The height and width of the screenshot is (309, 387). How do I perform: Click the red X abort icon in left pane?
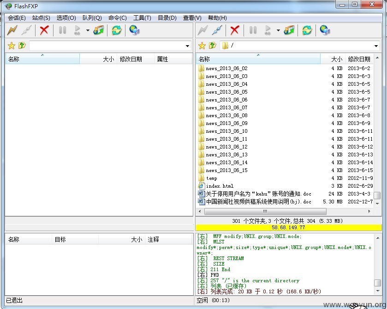pyautogui.click(x=44, y=30)
